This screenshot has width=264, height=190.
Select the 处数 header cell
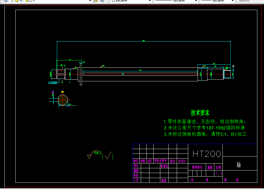point(143,161)
